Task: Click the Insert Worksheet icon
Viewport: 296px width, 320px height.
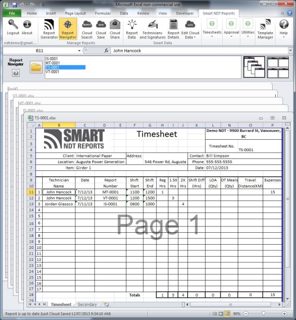Action: pos(106,304)
